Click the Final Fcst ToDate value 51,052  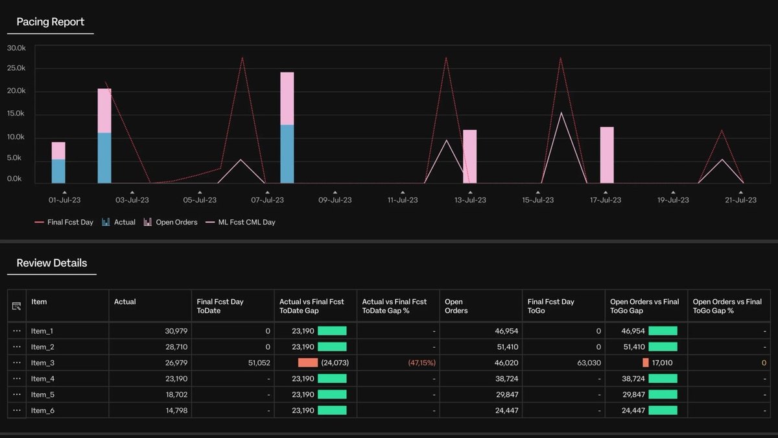click(x=259, y=363)
